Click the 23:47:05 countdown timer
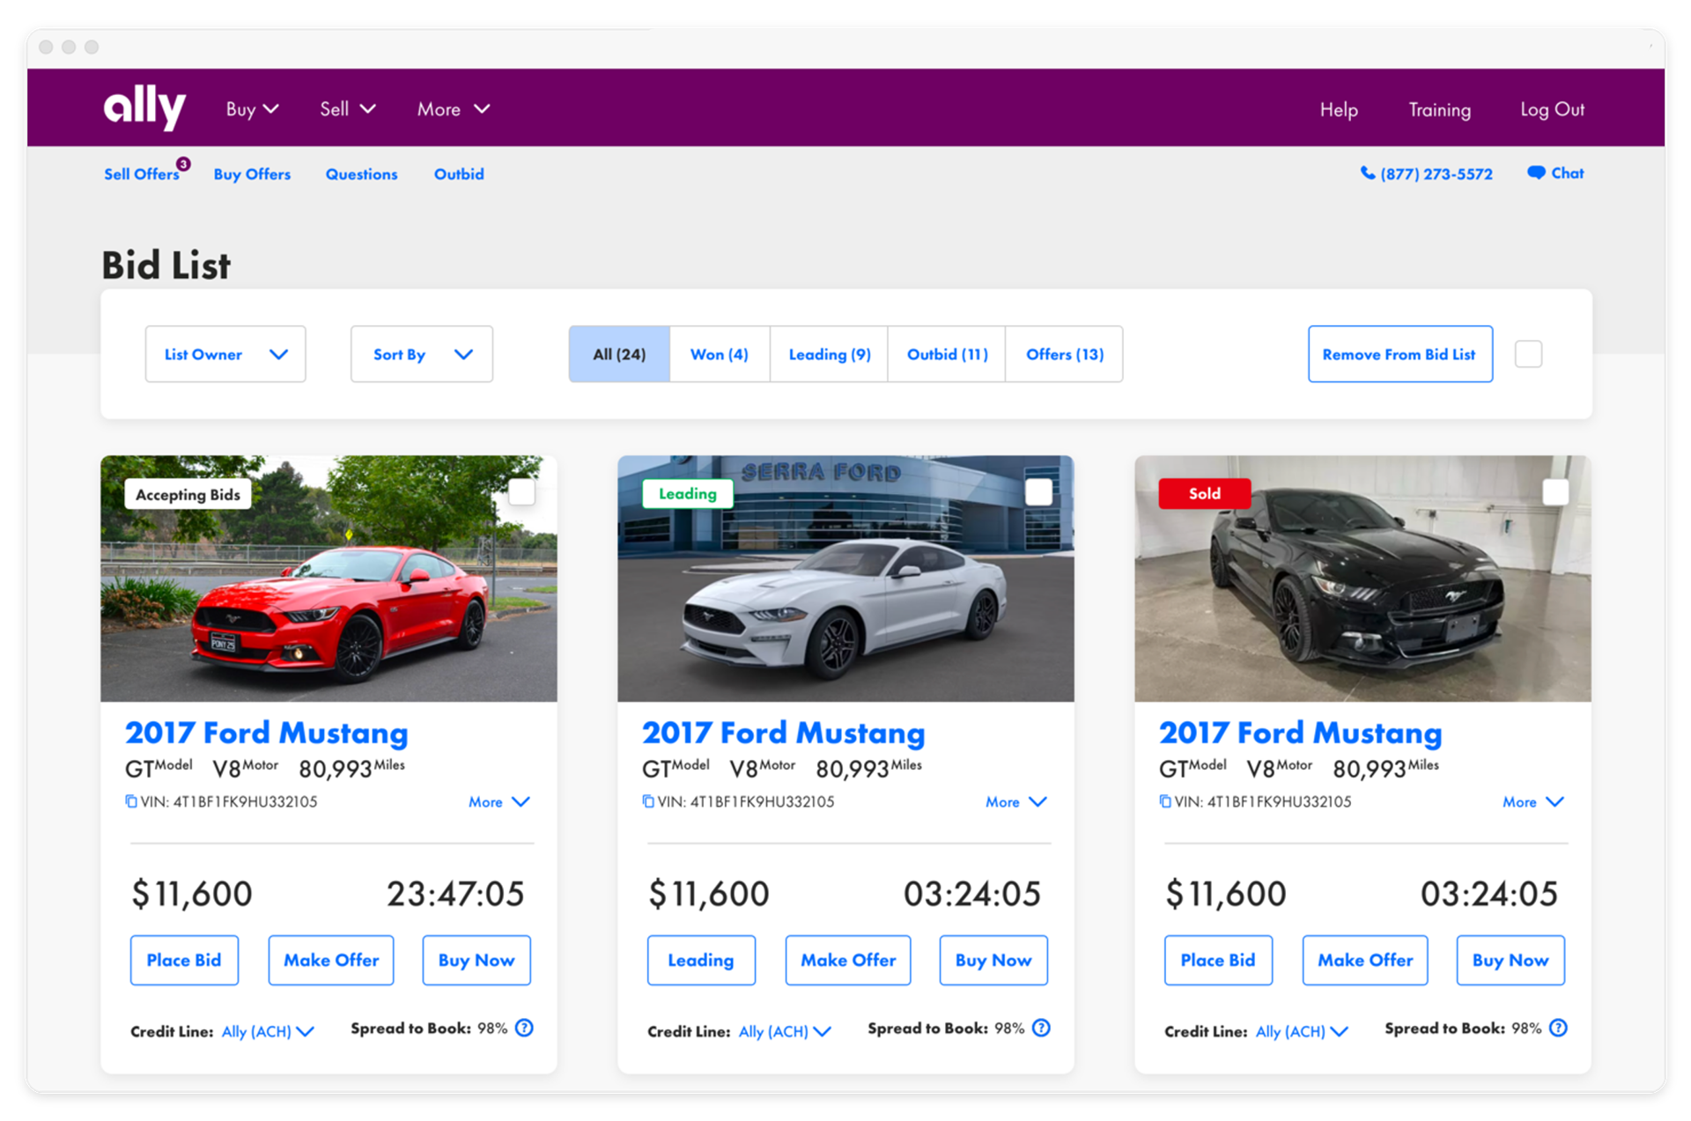The width and height of the screenshot is (1691, 1121). 455,894
